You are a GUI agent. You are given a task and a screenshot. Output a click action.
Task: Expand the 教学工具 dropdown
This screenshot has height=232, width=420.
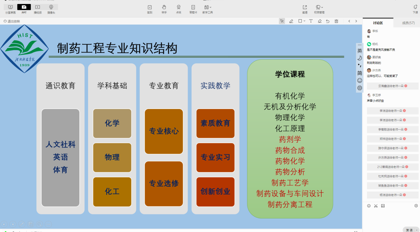208,9
